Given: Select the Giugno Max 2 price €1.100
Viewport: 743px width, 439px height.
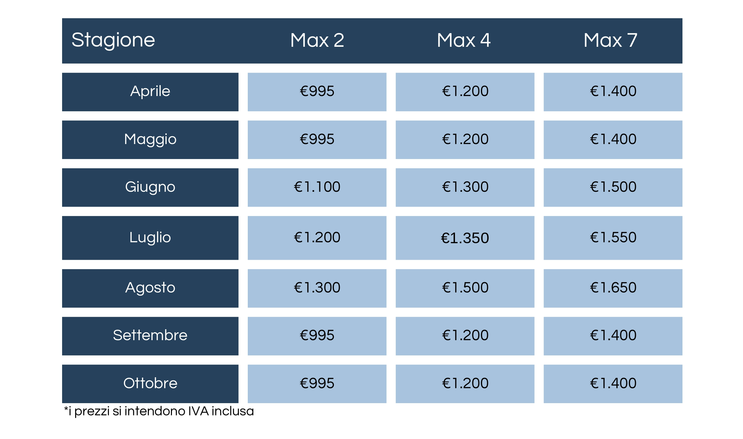Looking at the screenshot, I should tap(317, 187).
